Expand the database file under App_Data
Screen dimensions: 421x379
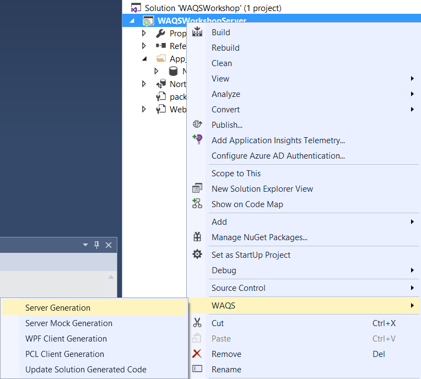(x=156, y=71)
